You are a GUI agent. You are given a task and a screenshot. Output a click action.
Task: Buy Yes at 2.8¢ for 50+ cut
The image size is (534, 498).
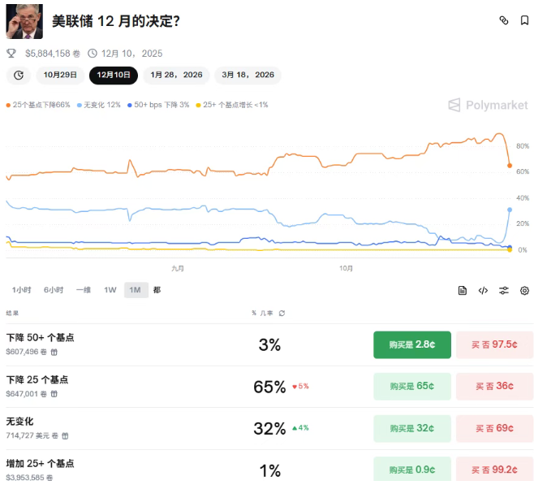412,344
